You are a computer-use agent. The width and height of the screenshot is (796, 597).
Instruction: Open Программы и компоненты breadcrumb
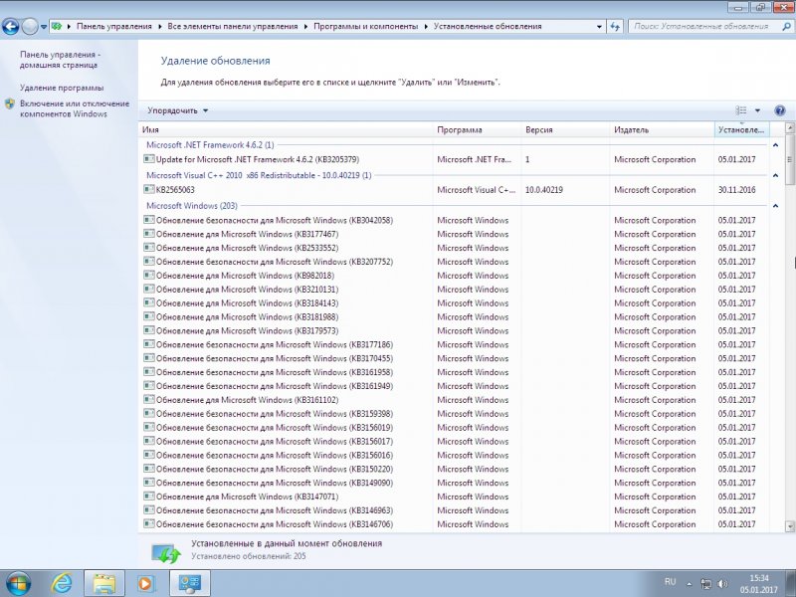coord(365,27)
